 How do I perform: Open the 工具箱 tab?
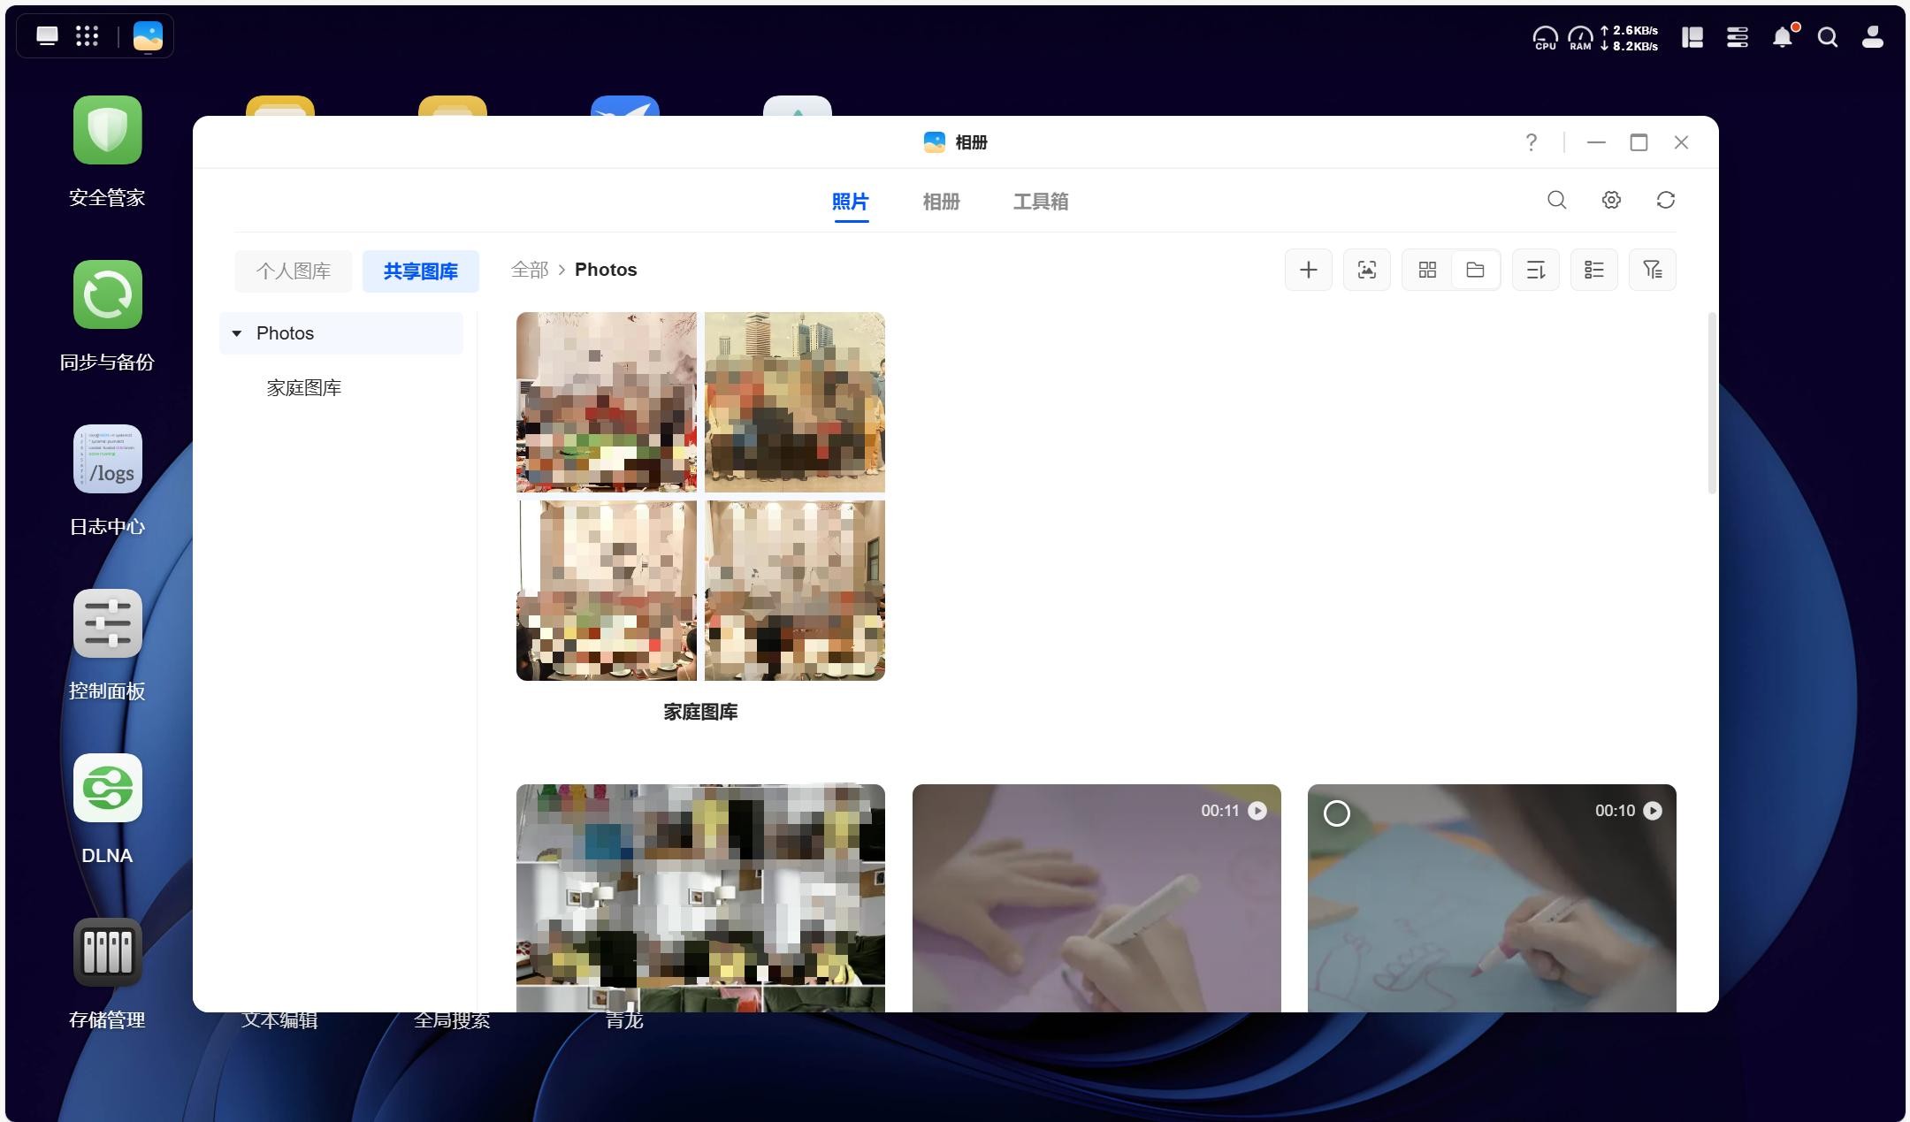point(1040,202)
